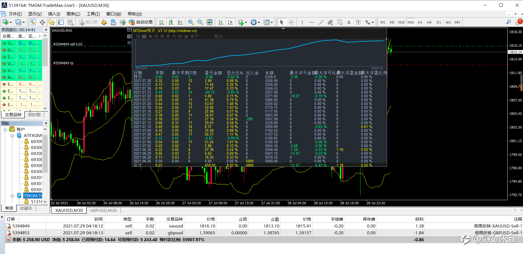Collapse the TMGM.Tr server node
The height and width of the screenshot is (254, 523).
[x=12, y=196]
